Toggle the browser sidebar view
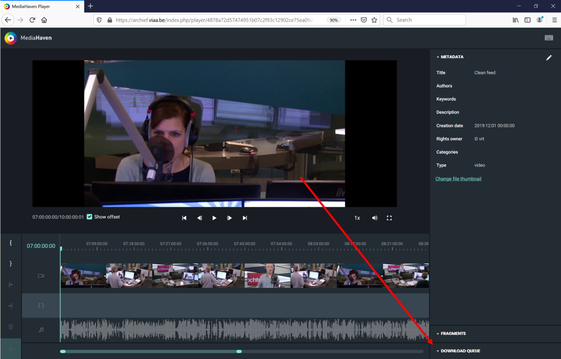Image resolution: width=561 pixels, height=359 pixels. 527,20
